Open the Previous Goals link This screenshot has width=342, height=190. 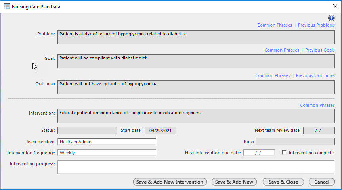point(320,50)
